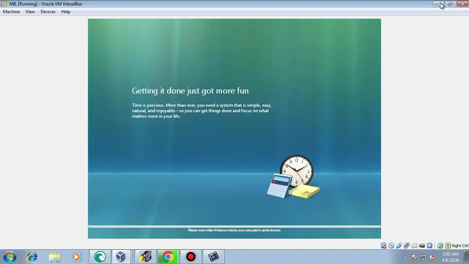Switch to Google Chrome on the taskbar
469x264 pixels.
point(168,257)
